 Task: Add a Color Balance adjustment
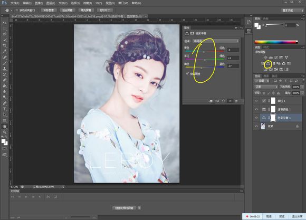tap(268, 63)
